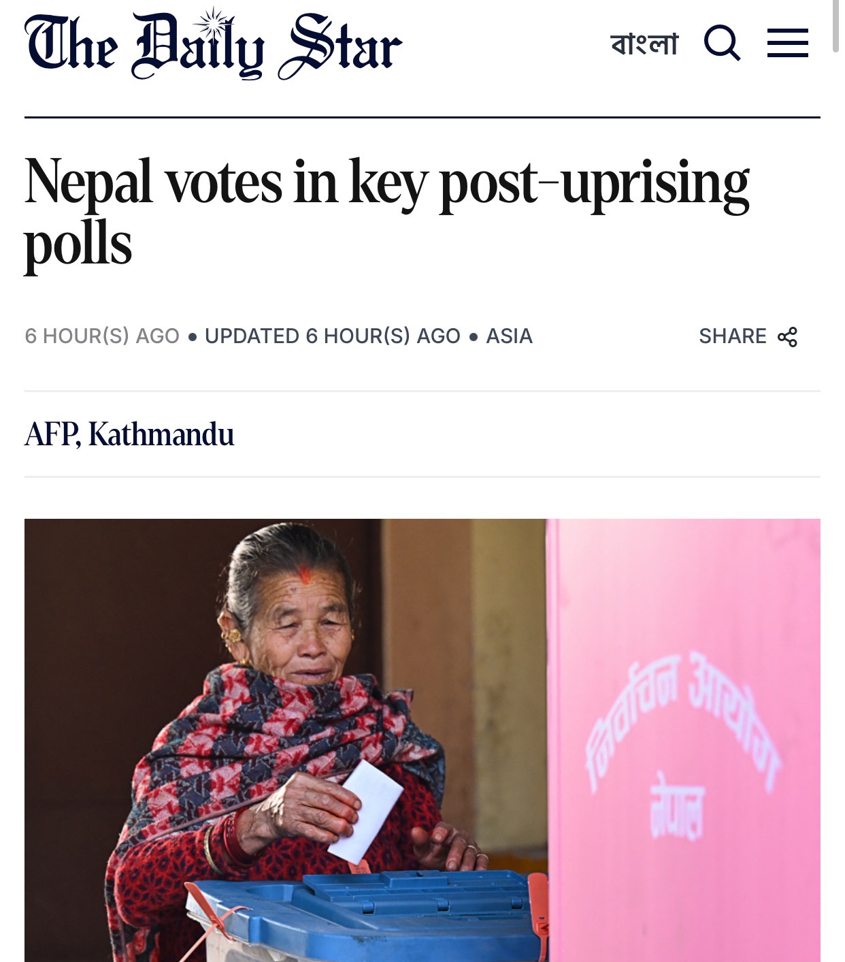845x962 pixels.
Task: Click The Daily Star logo
Action: 213,46
